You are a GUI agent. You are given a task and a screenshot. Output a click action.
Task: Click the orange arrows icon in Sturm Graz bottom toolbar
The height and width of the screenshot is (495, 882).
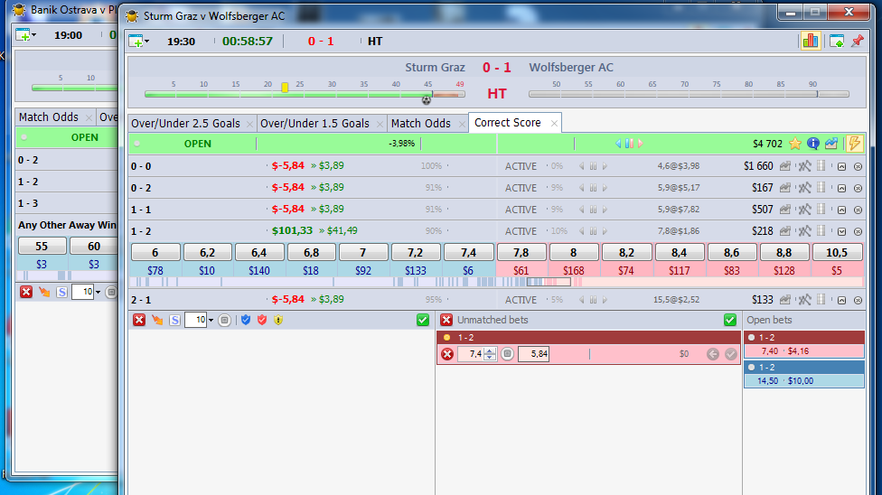[x=157, y=320]
